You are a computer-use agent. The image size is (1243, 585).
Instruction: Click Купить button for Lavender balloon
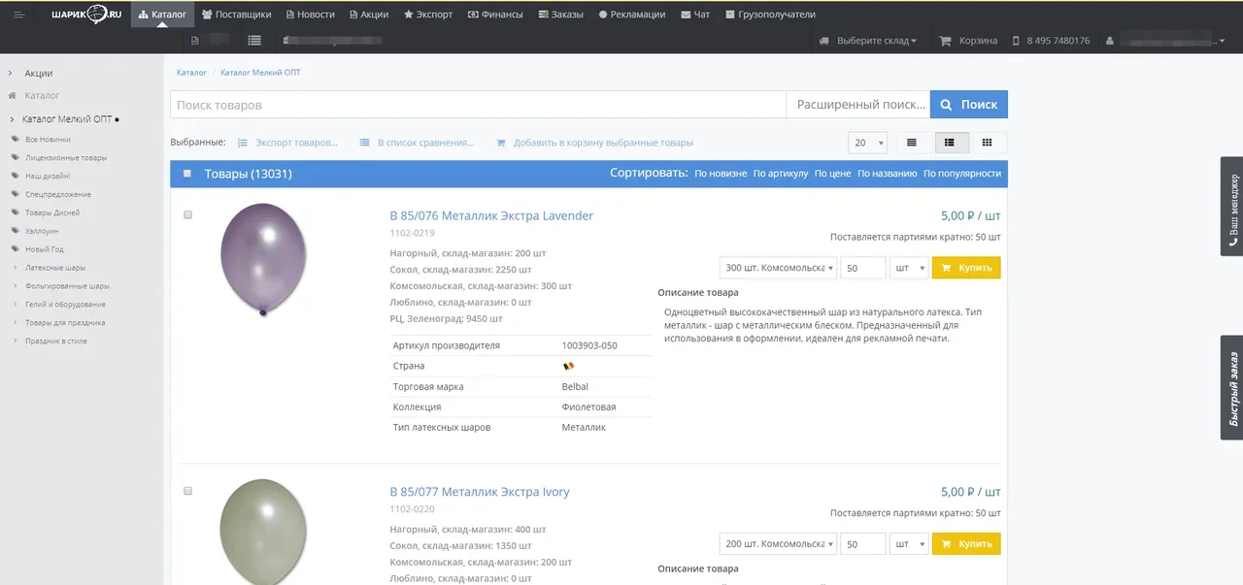966,268
